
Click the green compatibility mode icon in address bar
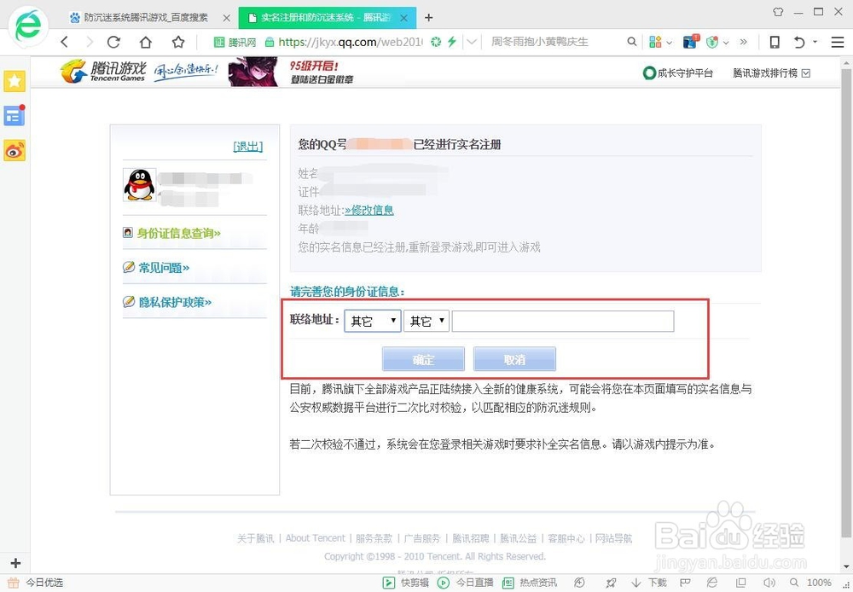click(436, 42)
